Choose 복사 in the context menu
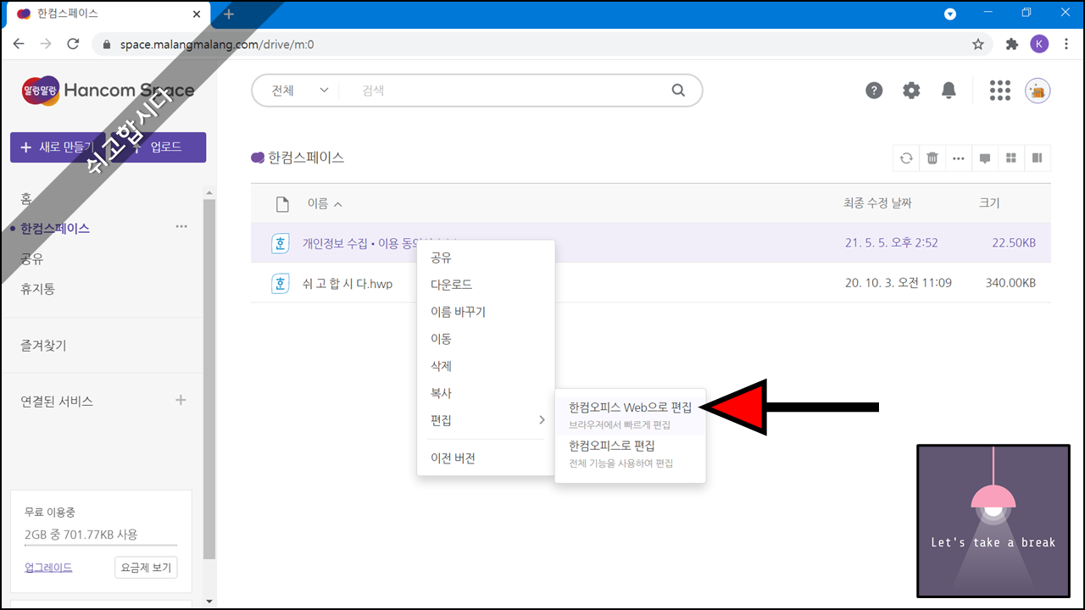The image size is (1085, 610). tap(486, 393)
